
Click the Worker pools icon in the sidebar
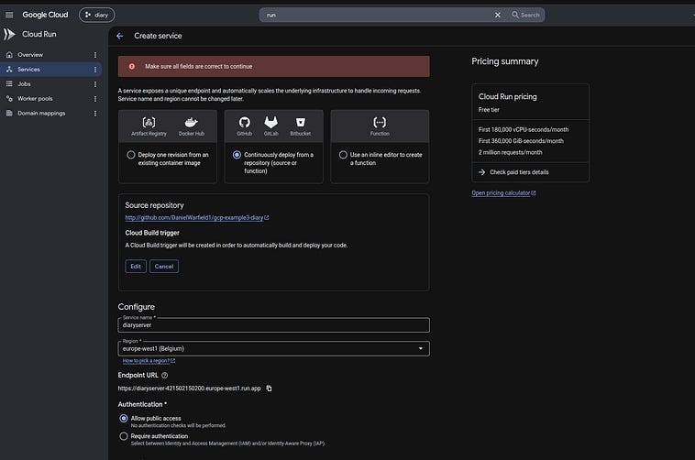[x=9, y=98]
